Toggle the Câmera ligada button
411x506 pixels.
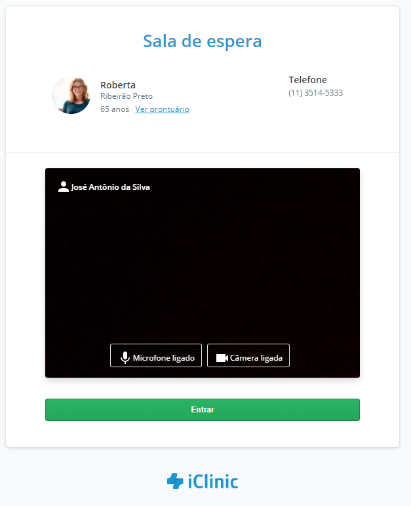pyautogui.click(x=248, y=355)
